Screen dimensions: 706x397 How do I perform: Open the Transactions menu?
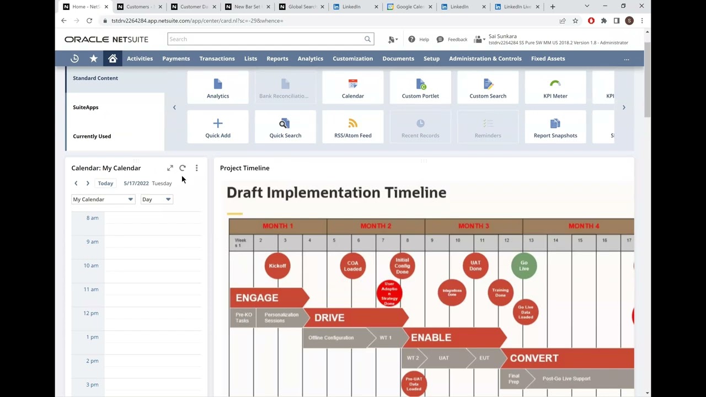[x=217, y=58]
